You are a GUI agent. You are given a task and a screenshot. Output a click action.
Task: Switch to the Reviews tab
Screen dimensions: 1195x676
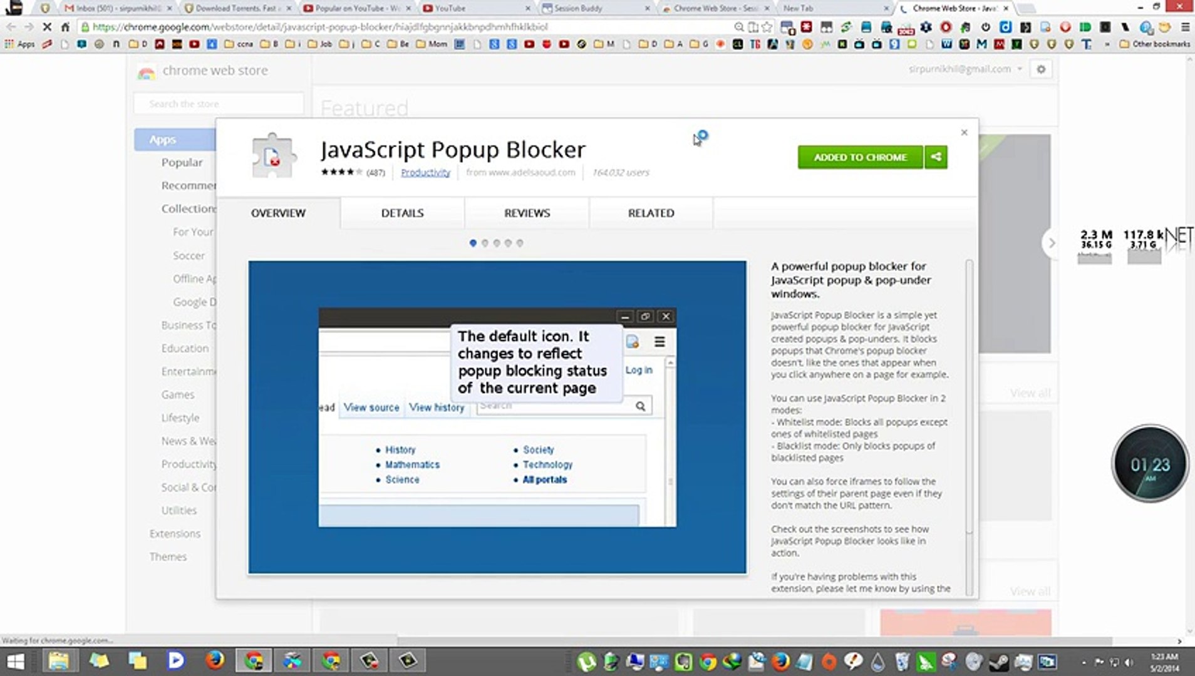tap(527, 213)
